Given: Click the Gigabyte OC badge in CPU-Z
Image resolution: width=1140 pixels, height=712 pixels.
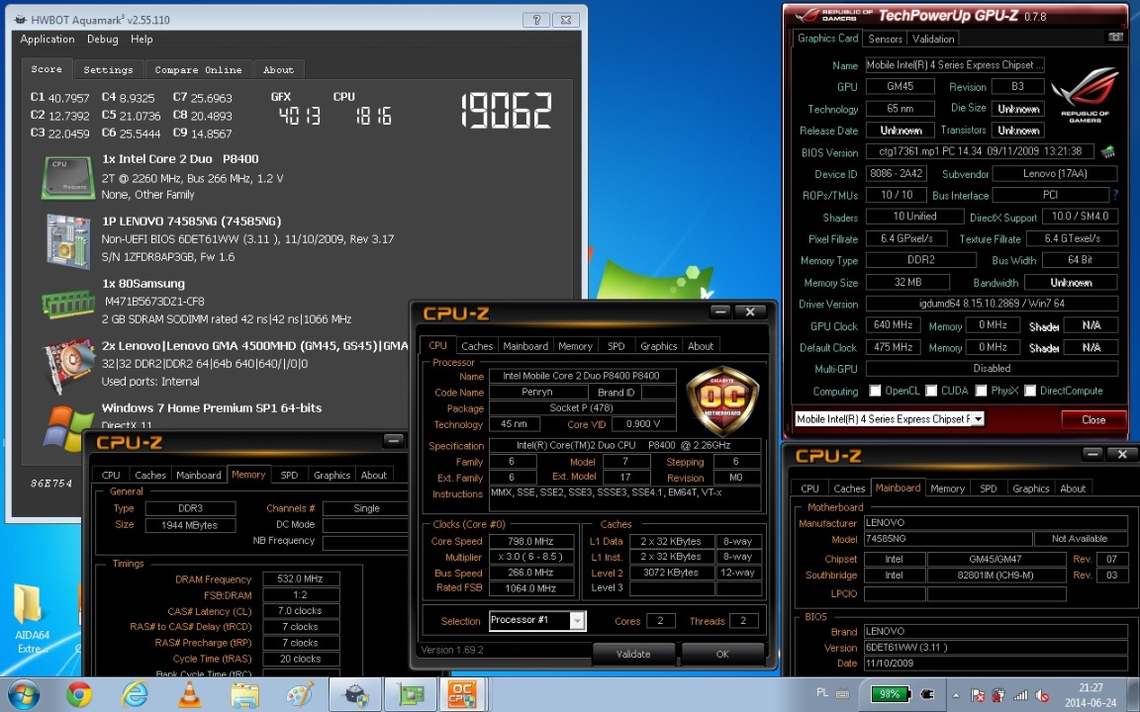Looking at the screenshot, I should (722, 400).
